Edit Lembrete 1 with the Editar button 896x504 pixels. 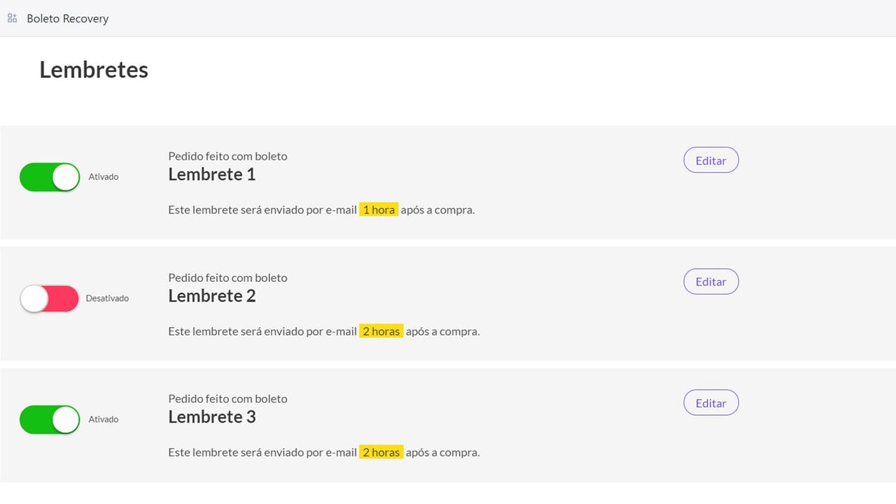(711, 160)
